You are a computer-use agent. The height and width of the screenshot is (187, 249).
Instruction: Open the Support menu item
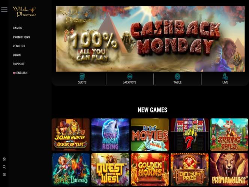[19, 64]
